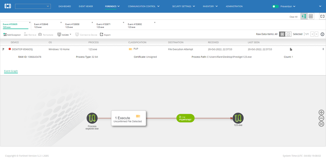Fit the event graph to screen
This screenshot has width=326, height=158.
click(x=321, y=124)
